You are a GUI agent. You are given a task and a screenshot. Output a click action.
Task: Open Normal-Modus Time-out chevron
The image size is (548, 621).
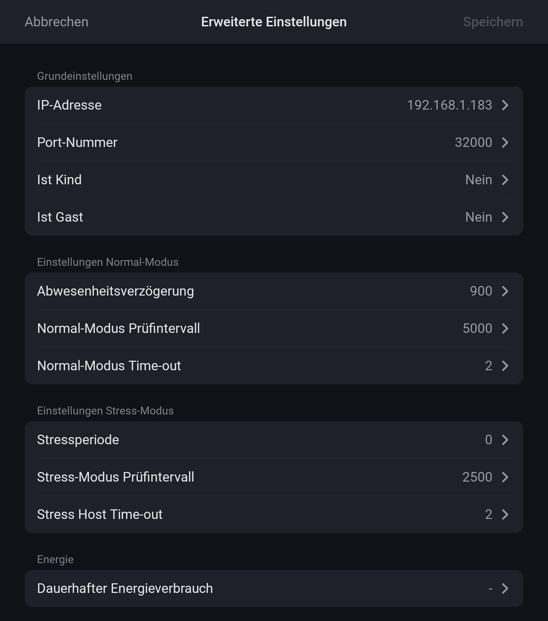(x=505, y=366)
